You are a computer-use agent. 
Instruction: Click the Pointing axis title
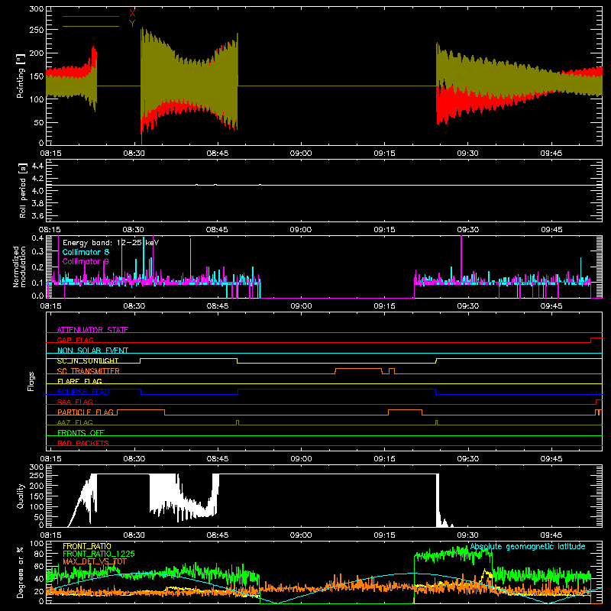(21, 76)
